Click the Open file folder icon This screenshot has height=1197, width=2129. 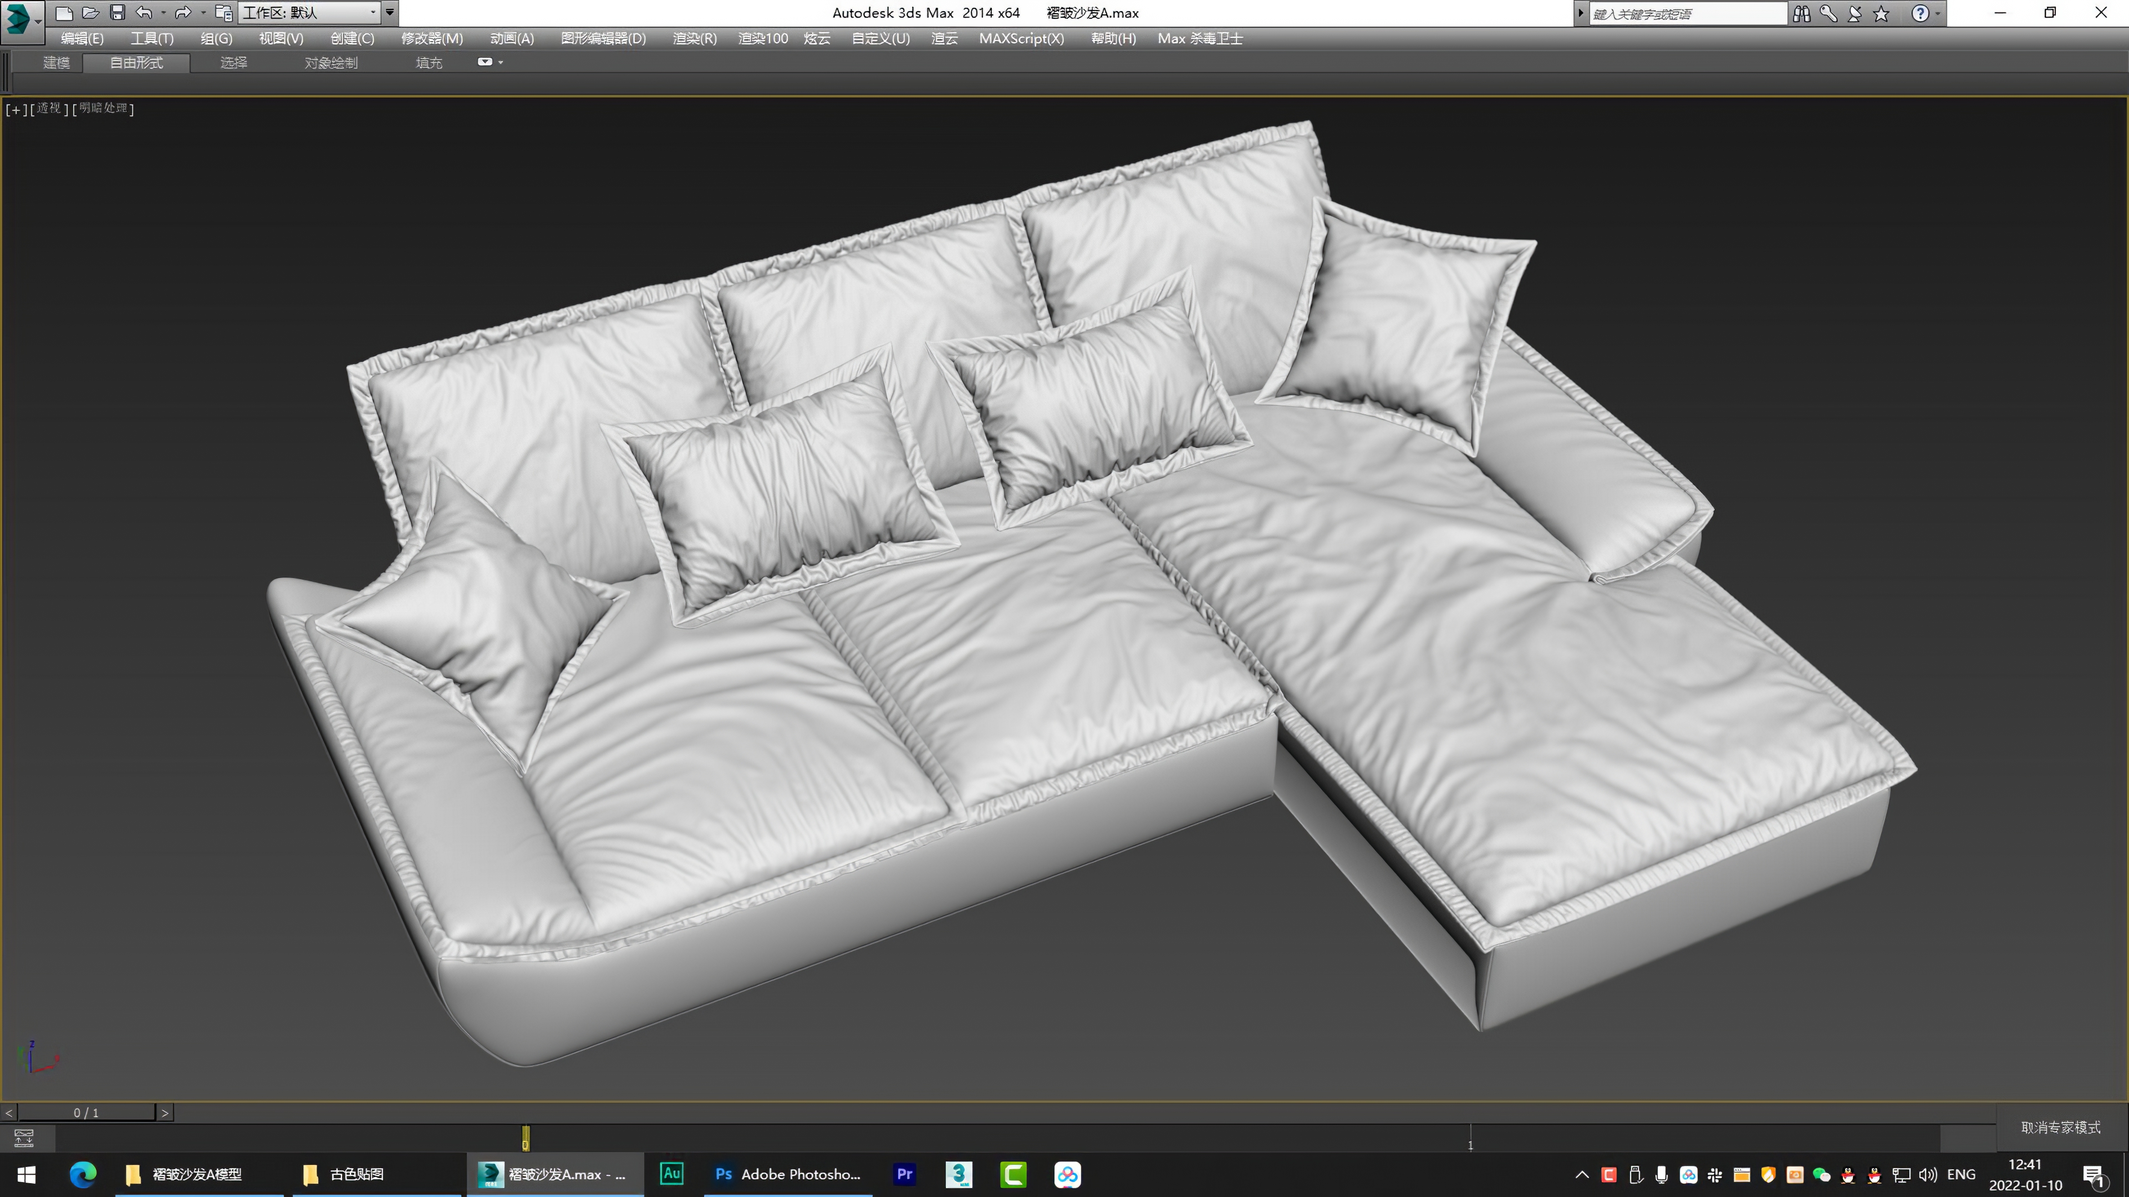[91, 12]
